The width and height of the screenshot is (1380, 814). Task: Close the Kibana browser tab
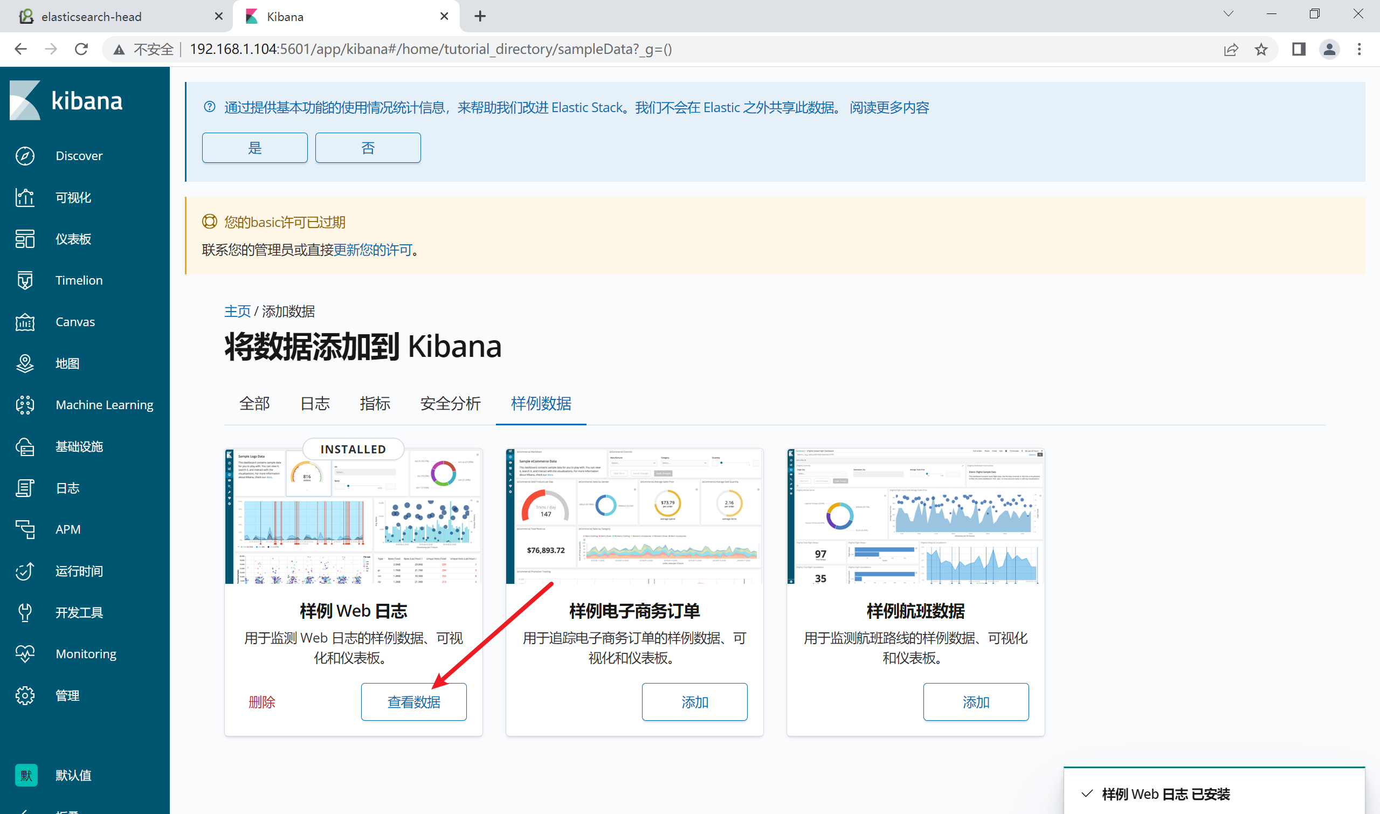(444, 17)
